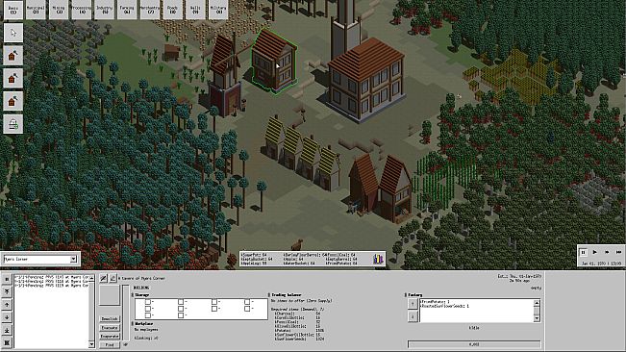The width and height of the screenshot is (626, 352).
Task: Click the Evacuate button
Action: (x=110, y=328)
